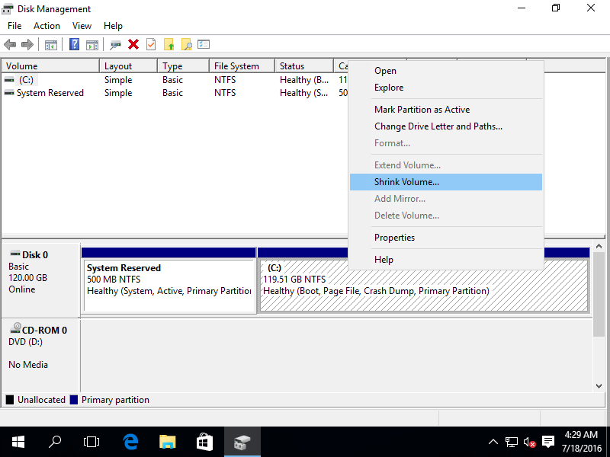
Task: Open the File menu
Action: (x=14, y=26)
